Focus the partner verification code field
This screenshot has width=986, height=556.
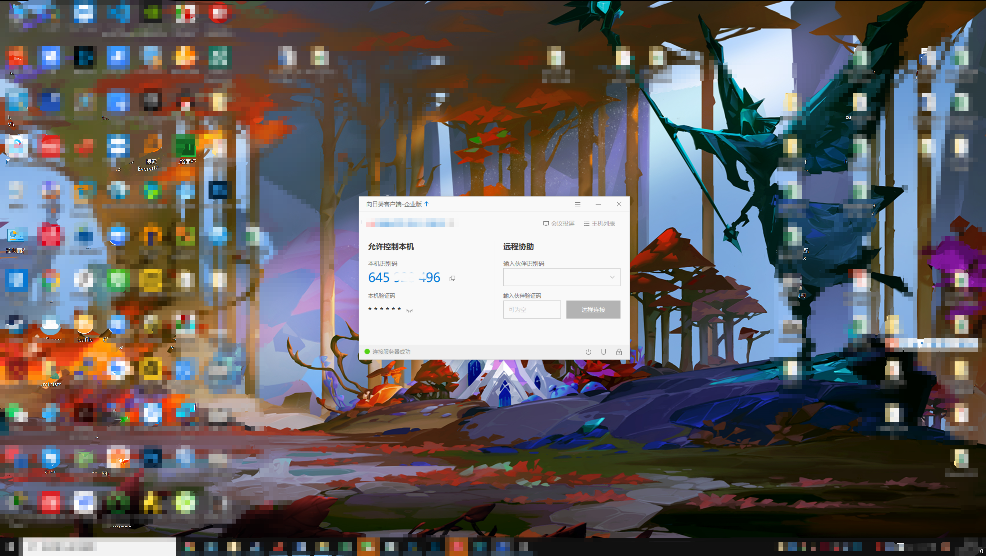coord(532,310)
